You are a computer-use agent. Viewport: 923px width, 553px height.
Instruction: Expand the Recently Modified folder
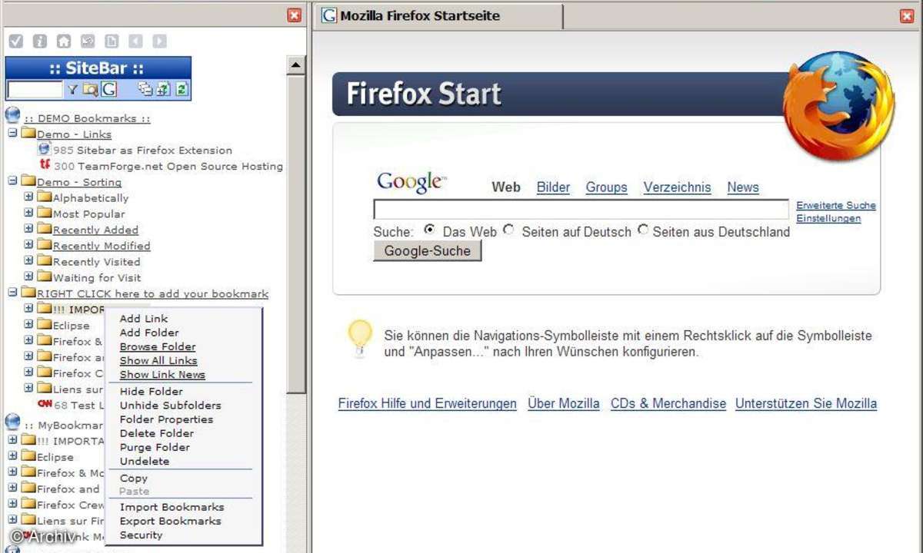[x=28, y=245]
